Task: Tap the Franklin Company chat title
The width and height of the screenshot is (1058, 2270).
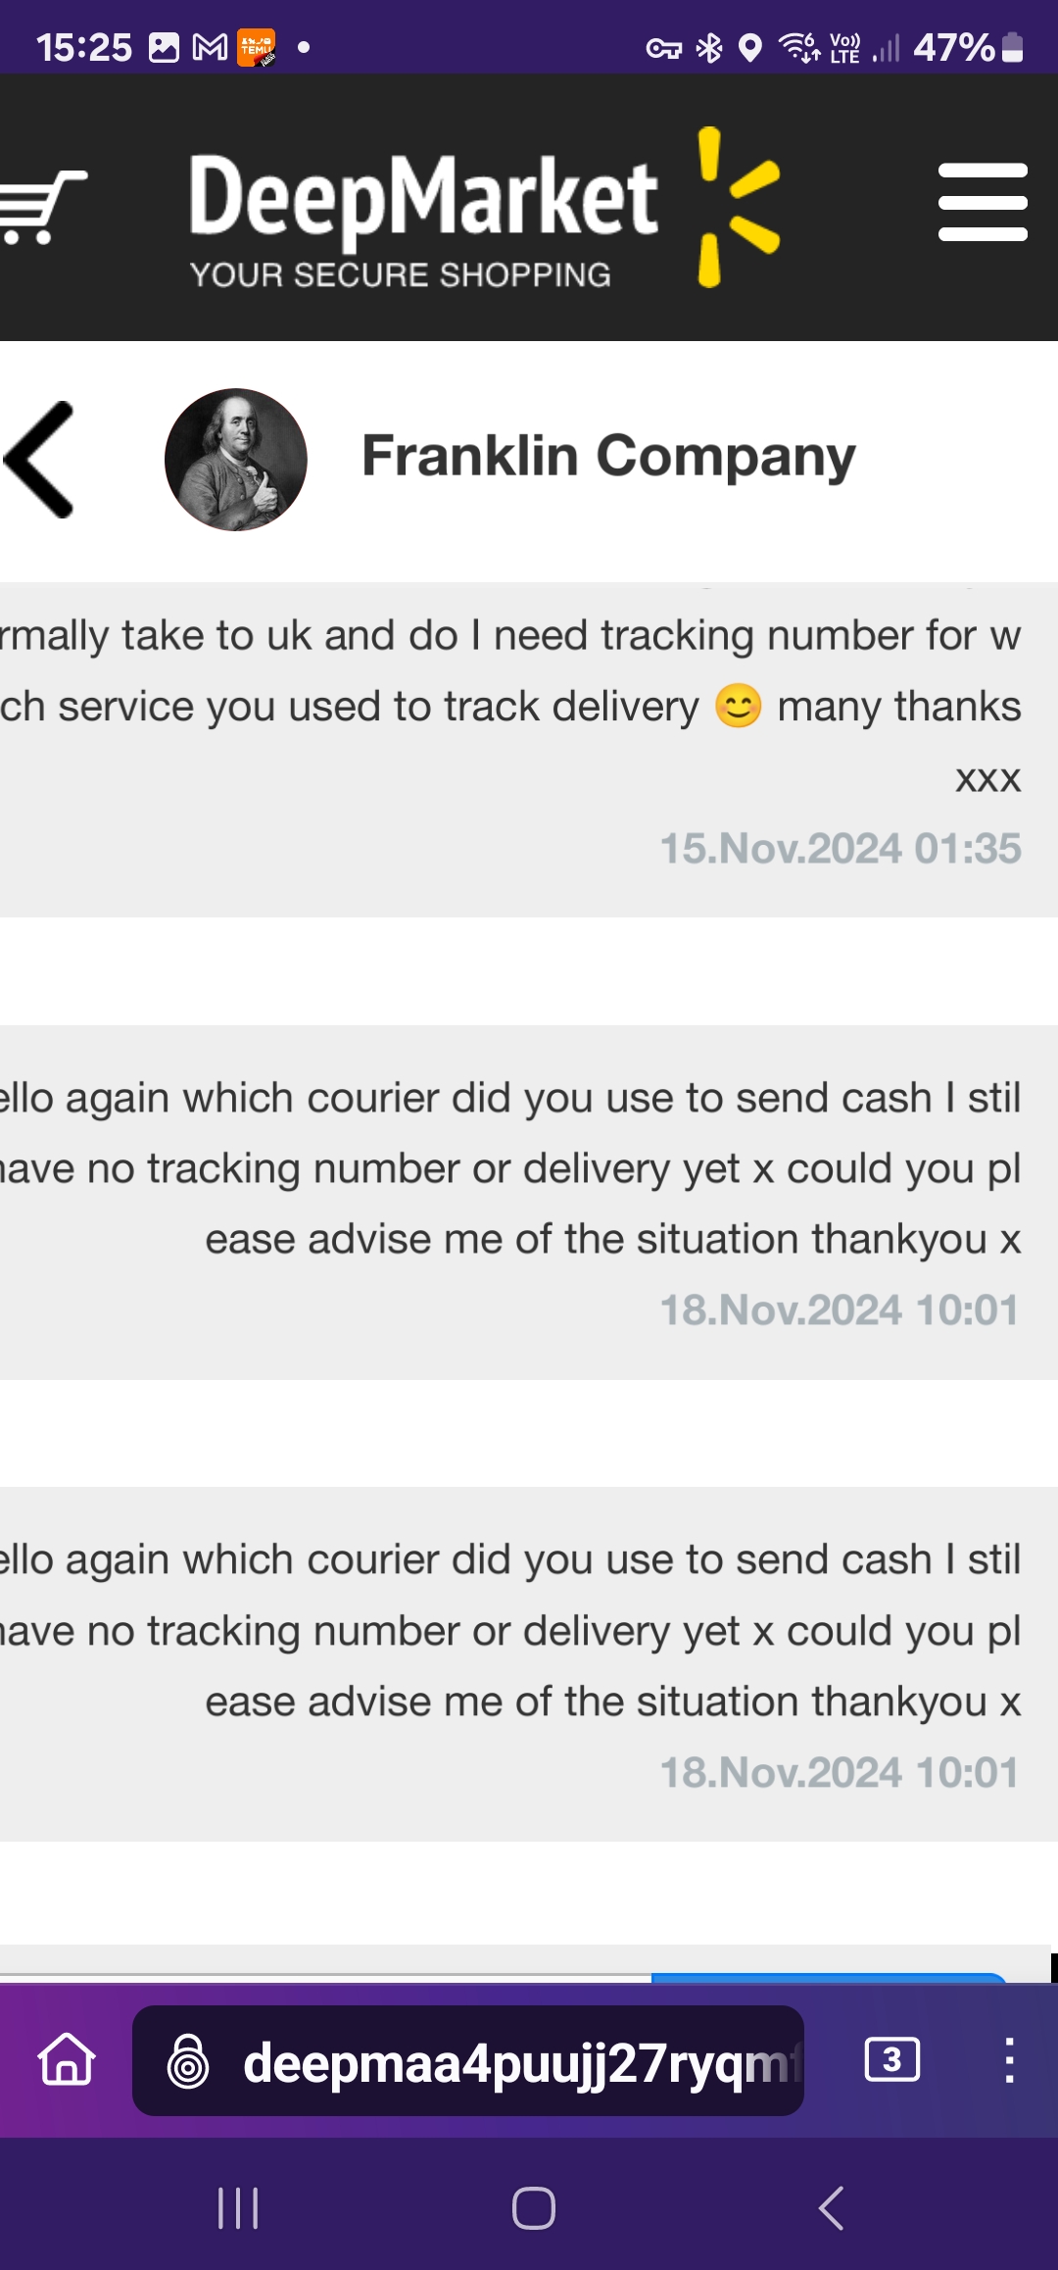Action: [x=608, y=456]
